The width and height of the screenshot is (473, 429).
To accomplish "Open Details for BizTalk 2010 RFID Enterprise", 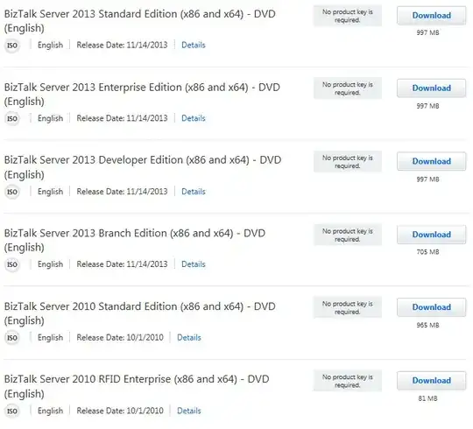I will click(189, 411).
